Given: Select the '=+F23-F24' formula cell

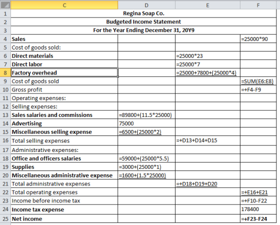Looking at the screenshot, I should (x=258, y=218).
